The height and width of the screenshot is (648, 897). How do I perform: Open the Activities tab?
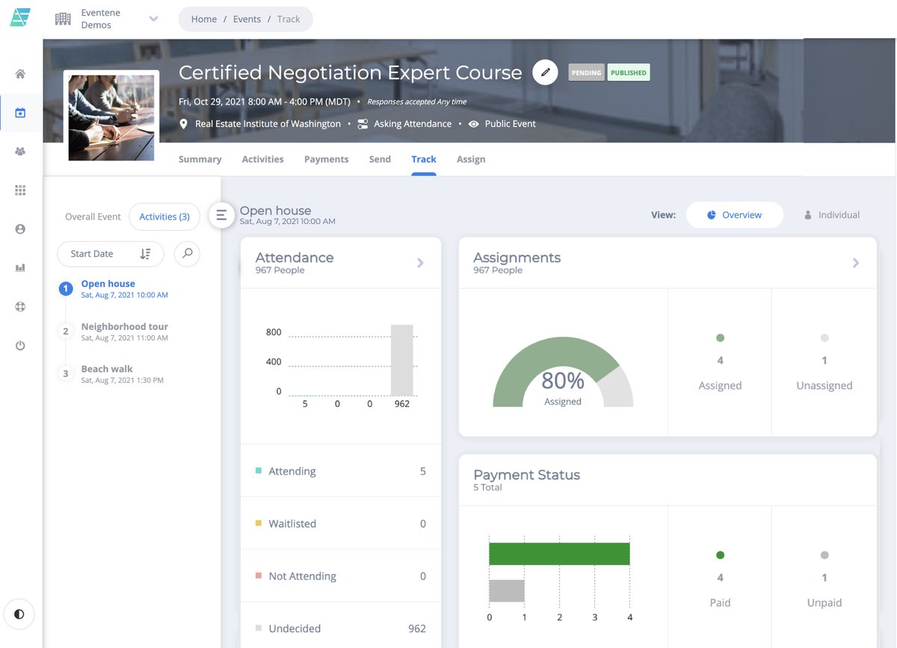click(262, 159)
